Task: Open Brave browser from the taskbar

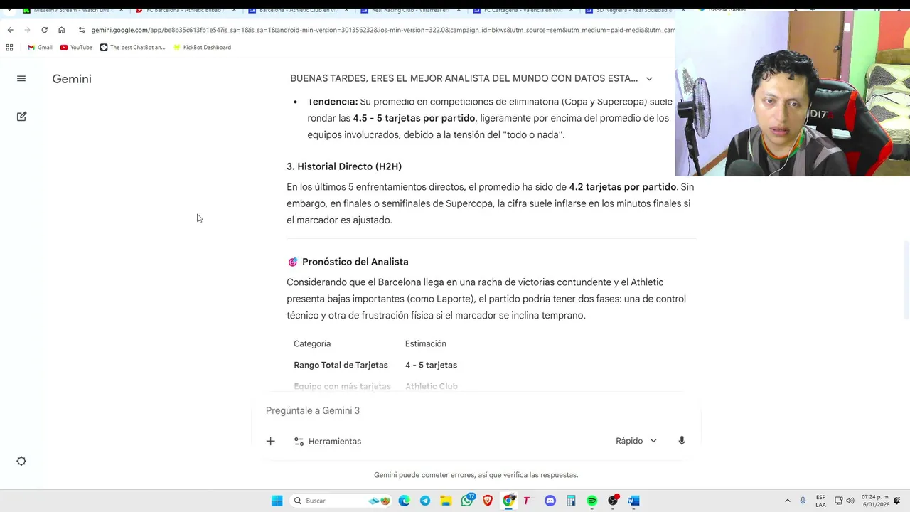Action: pos(488,501)
